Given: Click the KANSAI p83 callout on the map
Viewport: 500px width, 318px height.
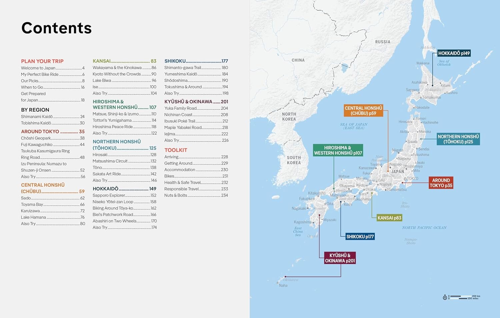Looking at the screenshot, I should 389,217.
